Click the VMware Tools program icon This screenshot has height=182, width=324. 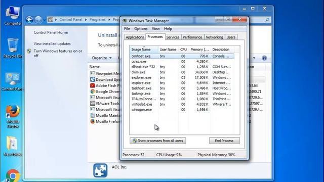pyautogui.click(x=92, y=103)
